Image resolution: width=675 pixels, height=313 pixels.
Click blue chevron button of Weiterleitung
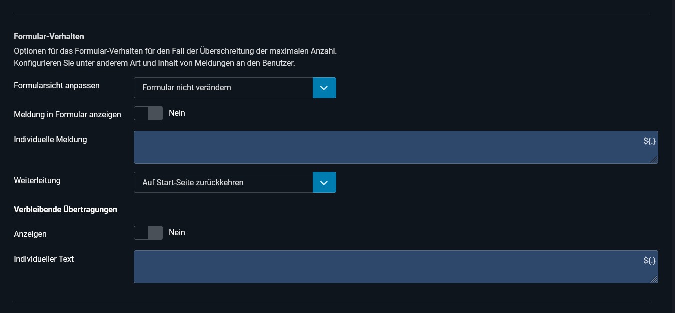tap(324, 183)
